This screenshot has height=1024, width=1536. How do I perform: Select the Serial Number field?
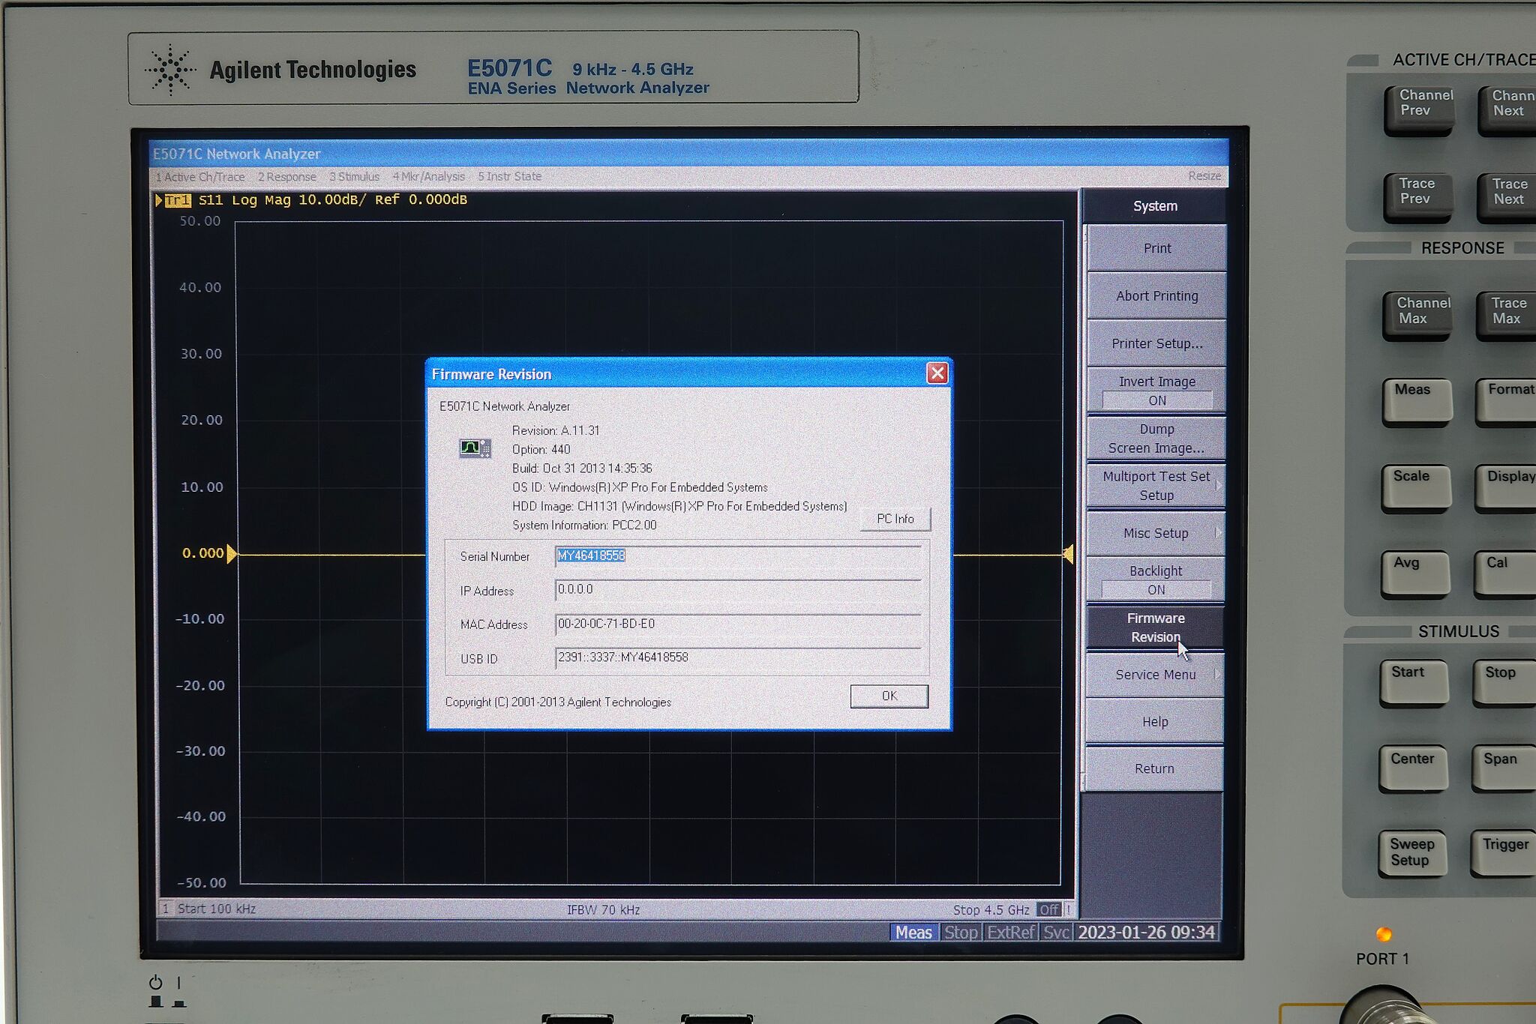click(x=738, y=556)
